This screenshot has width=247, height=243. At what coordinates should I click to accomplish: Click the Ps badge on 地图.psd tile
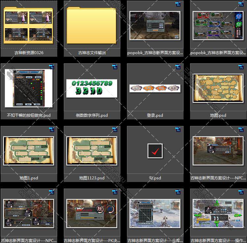pyautogui.click(x=241, y=67)
